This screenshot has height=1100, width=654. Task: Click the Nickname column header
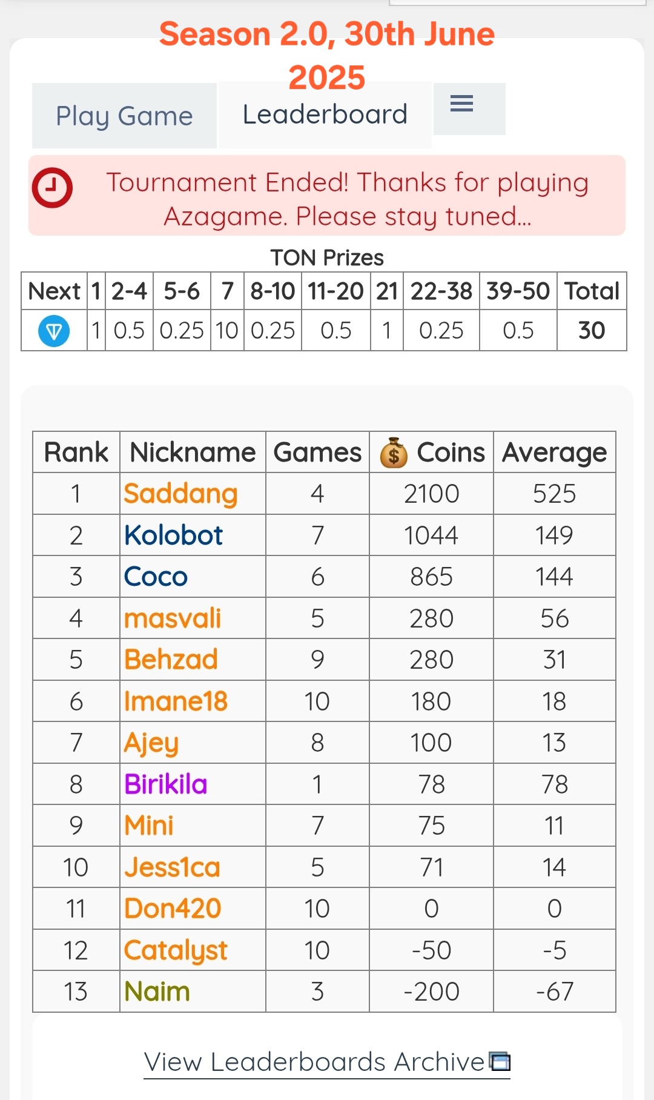click(x=193, y=452)
